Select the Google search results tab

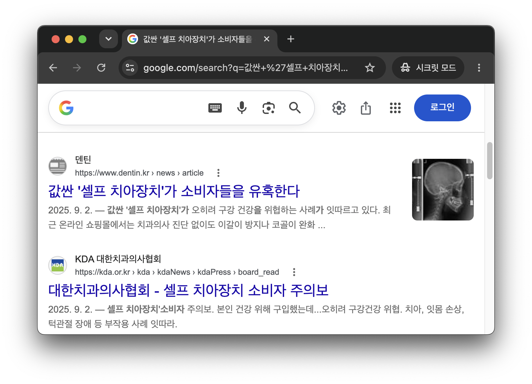pyautogui.click(x=199, y=39)
